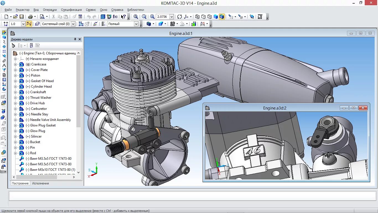Expand the Silincer tree node

coord(15,136)
